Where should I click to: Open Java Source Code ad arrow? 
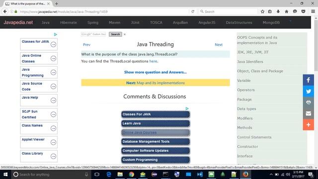(x=53, y=86)
